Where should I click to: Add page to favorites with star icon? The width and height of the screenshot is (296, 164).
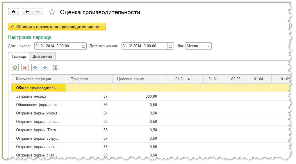tap(52, 12)
